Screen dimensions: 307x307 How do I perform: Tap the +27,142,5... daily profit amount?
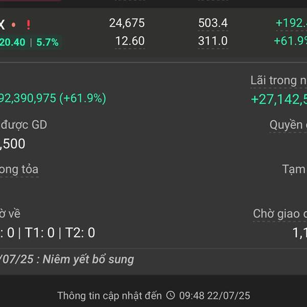point(279,99)
